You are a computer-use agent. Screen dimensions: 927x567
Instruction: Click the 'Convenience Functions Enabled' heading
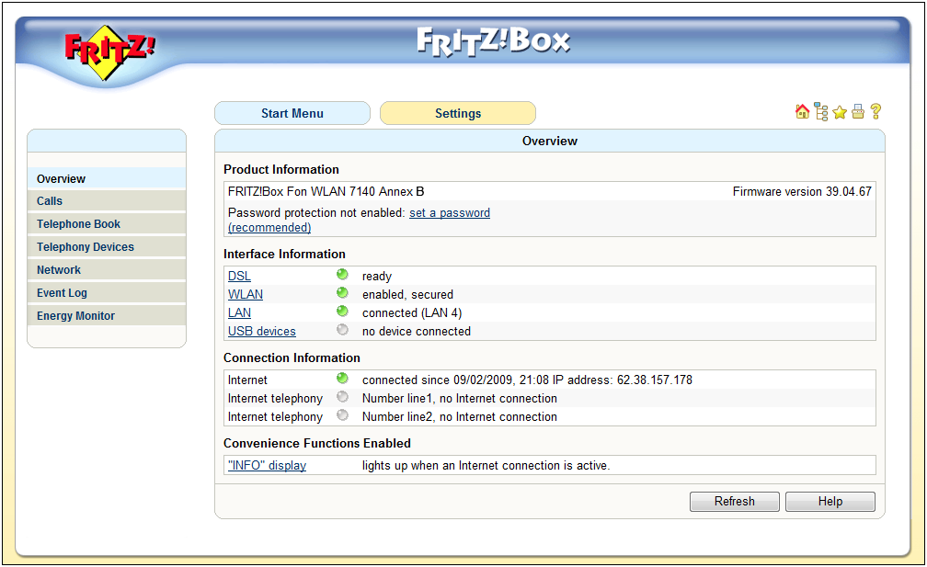click(x=317, y=443)
